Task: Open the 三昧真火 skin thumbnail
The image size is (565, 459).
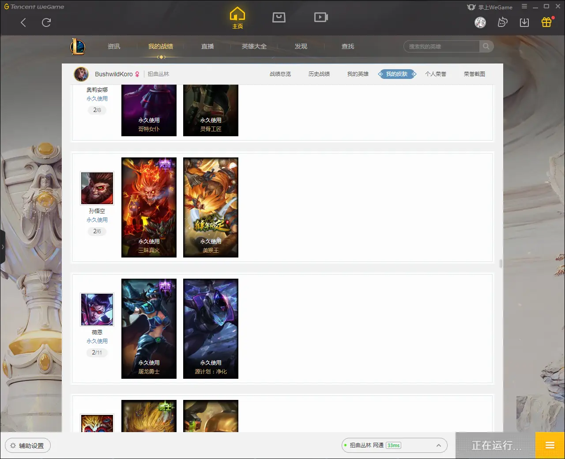Action: click(x=149, y=207)
